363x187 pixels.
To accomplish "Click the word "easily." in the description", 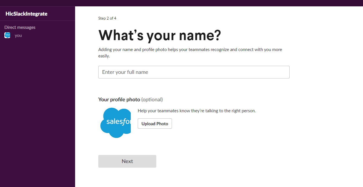I will (104, 56).
